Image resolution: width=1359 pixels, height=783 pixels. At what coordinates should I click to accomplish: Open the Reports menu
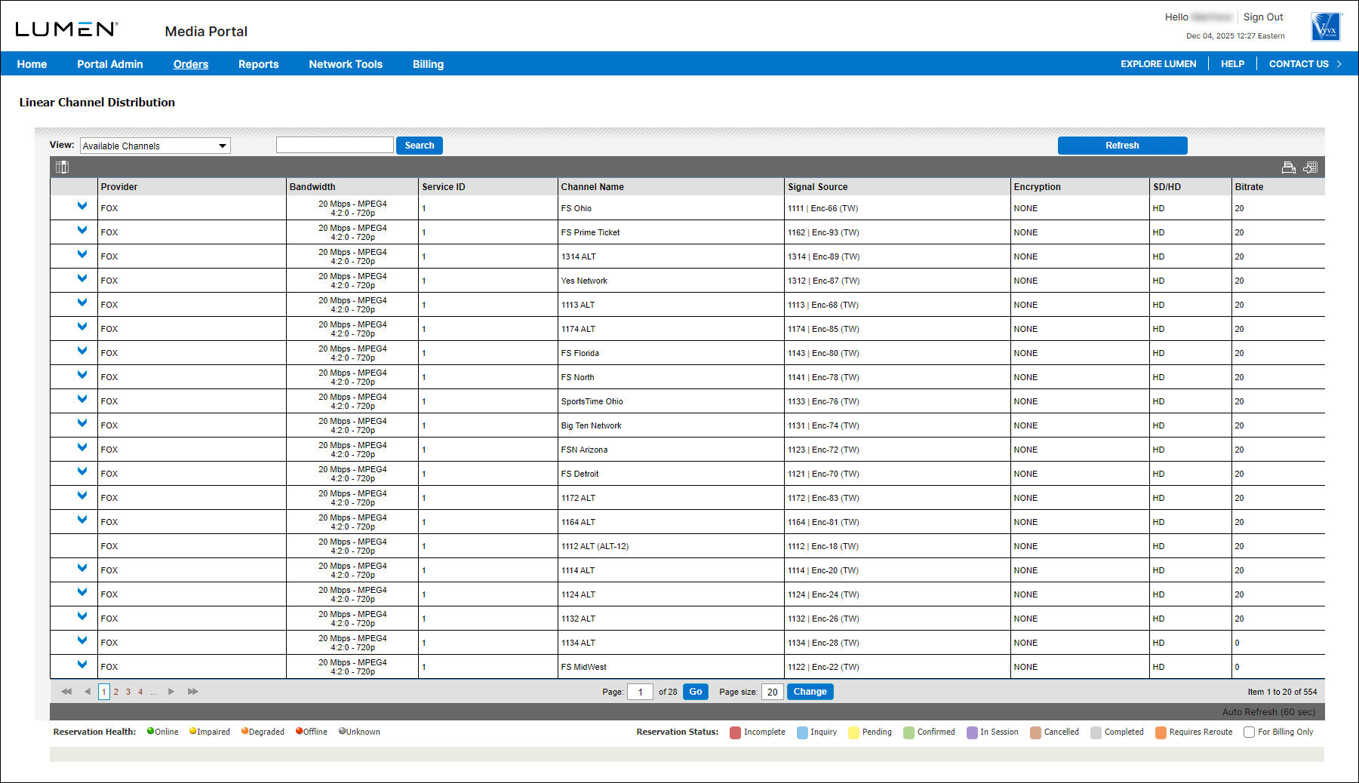[x=258, y=64]
